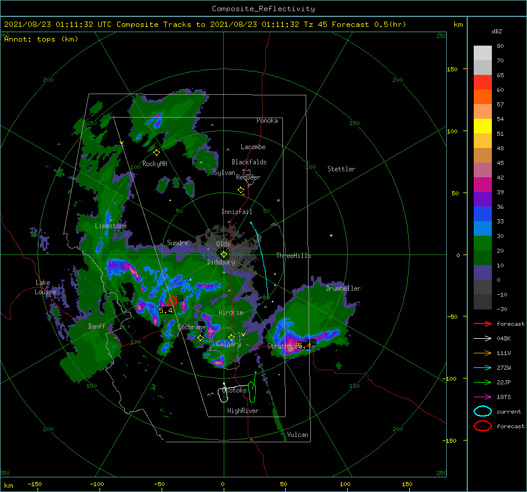Click the red forecast ellipse legend icon
Image resolution: width=527 pixels, height=492 pixels.
482,426
